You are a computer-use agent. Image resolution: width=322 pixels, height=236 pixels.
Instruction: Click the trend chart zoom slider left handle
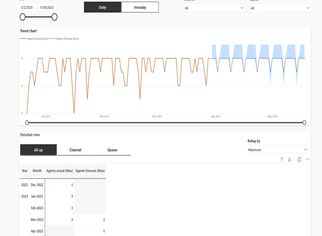[27, 123]
